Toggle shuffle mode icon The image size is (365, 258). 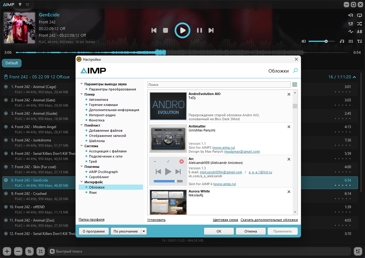tap(360, 23)
